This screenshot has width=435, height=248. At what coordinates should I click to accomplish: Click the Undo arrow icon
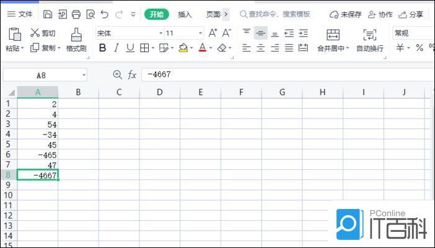104,14
